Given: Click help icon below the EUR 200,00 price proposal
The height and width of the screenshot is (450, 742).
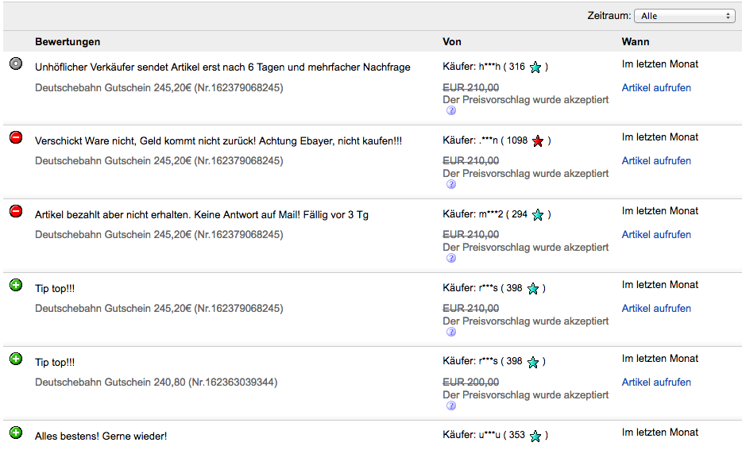Looking at the screenshot, I should [x=451, y=406].
